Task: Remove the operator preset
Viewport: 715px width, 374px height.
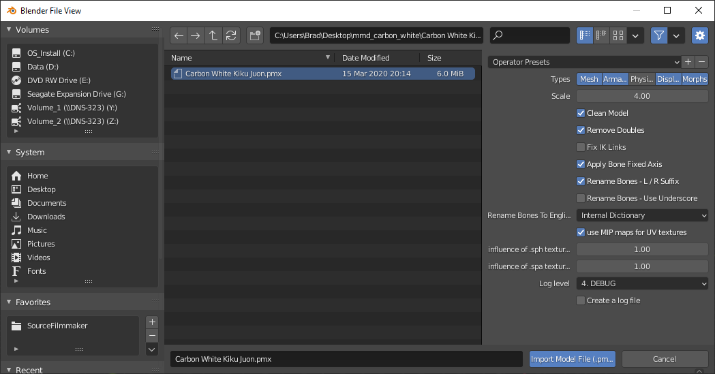Action: click(x=702, y=62)
